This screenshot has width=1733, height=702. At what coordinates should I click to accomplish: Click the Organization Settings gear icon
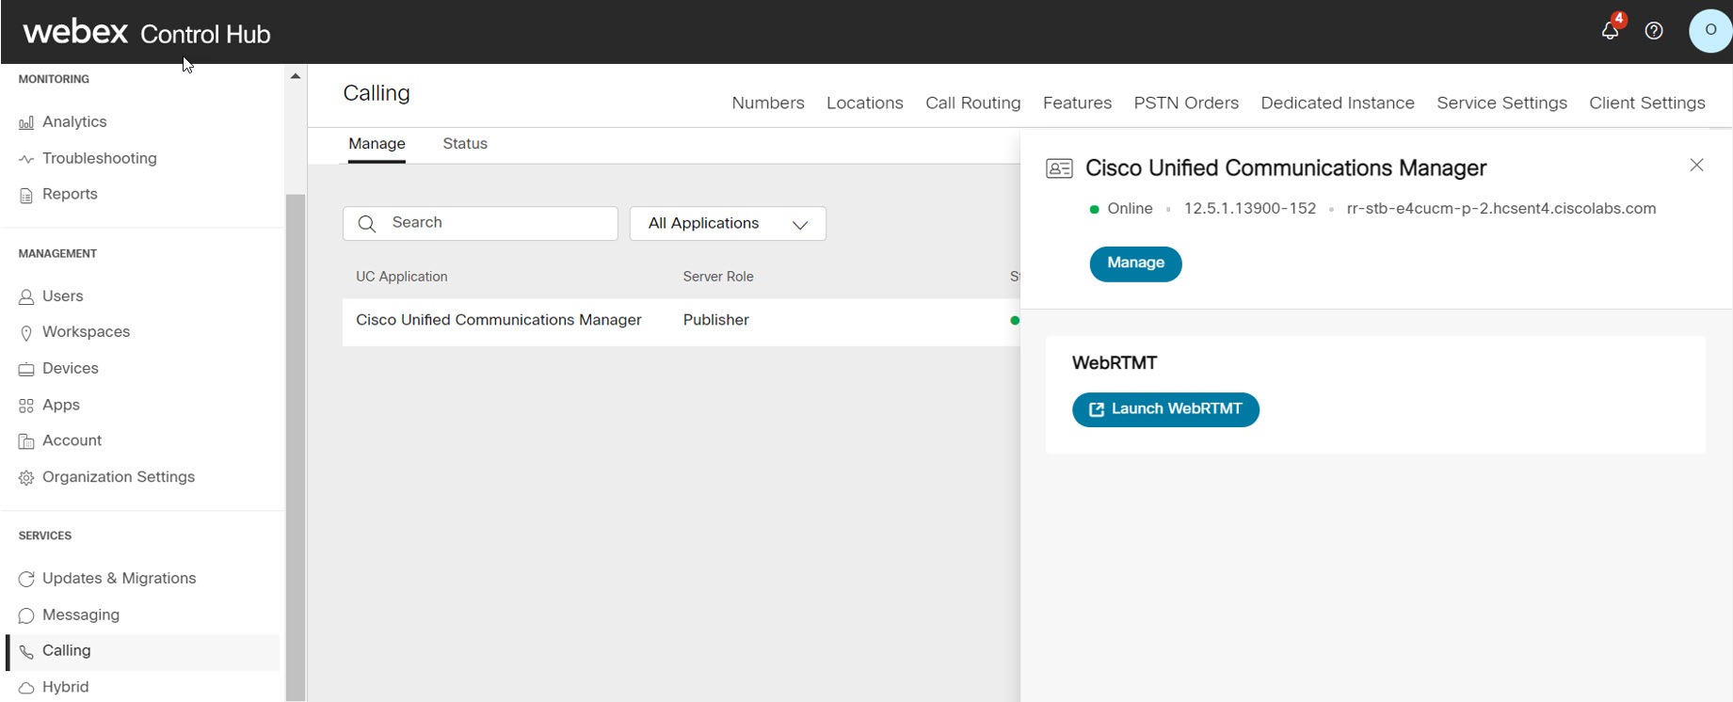click(26, 478)
